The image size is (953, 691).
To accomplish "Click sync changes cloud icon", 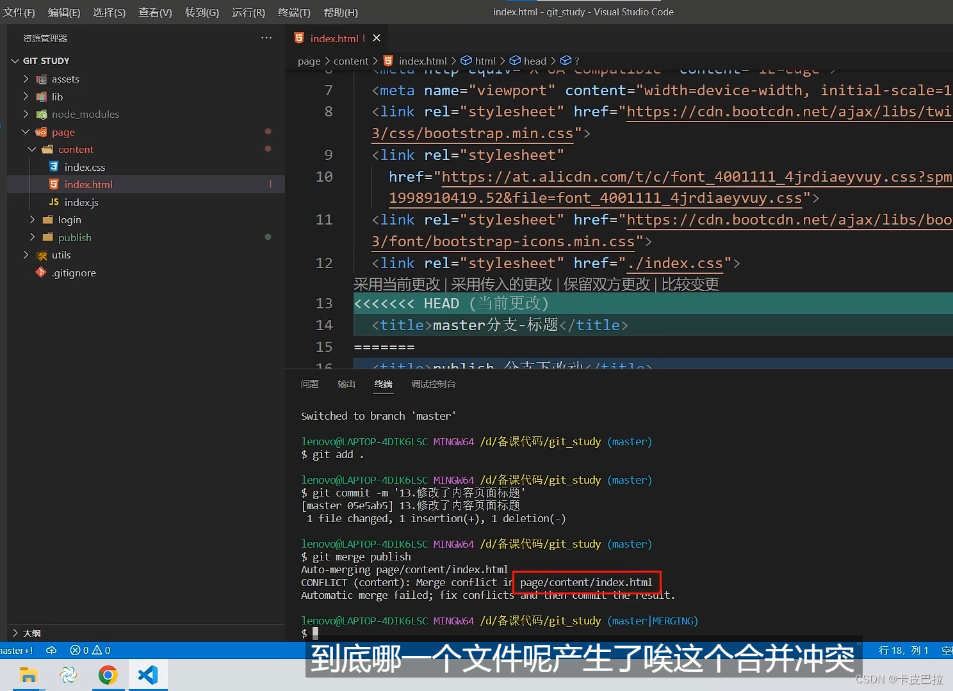I will tap(52, 650).
